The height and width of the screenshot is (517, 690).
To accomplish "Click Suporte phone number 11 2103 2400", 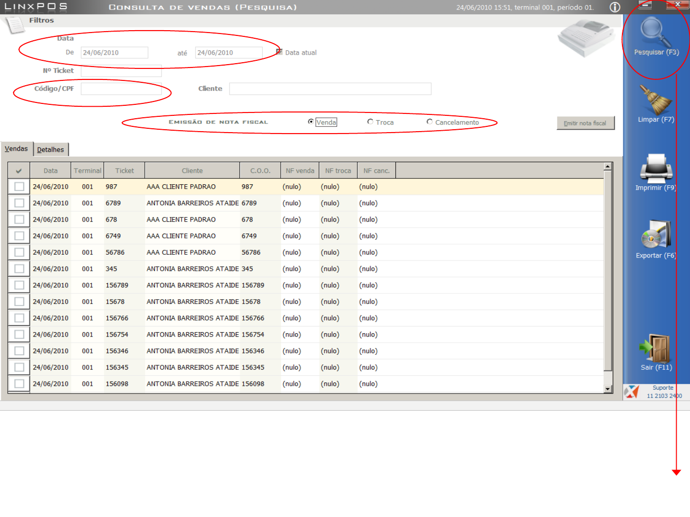I will 664,396.
